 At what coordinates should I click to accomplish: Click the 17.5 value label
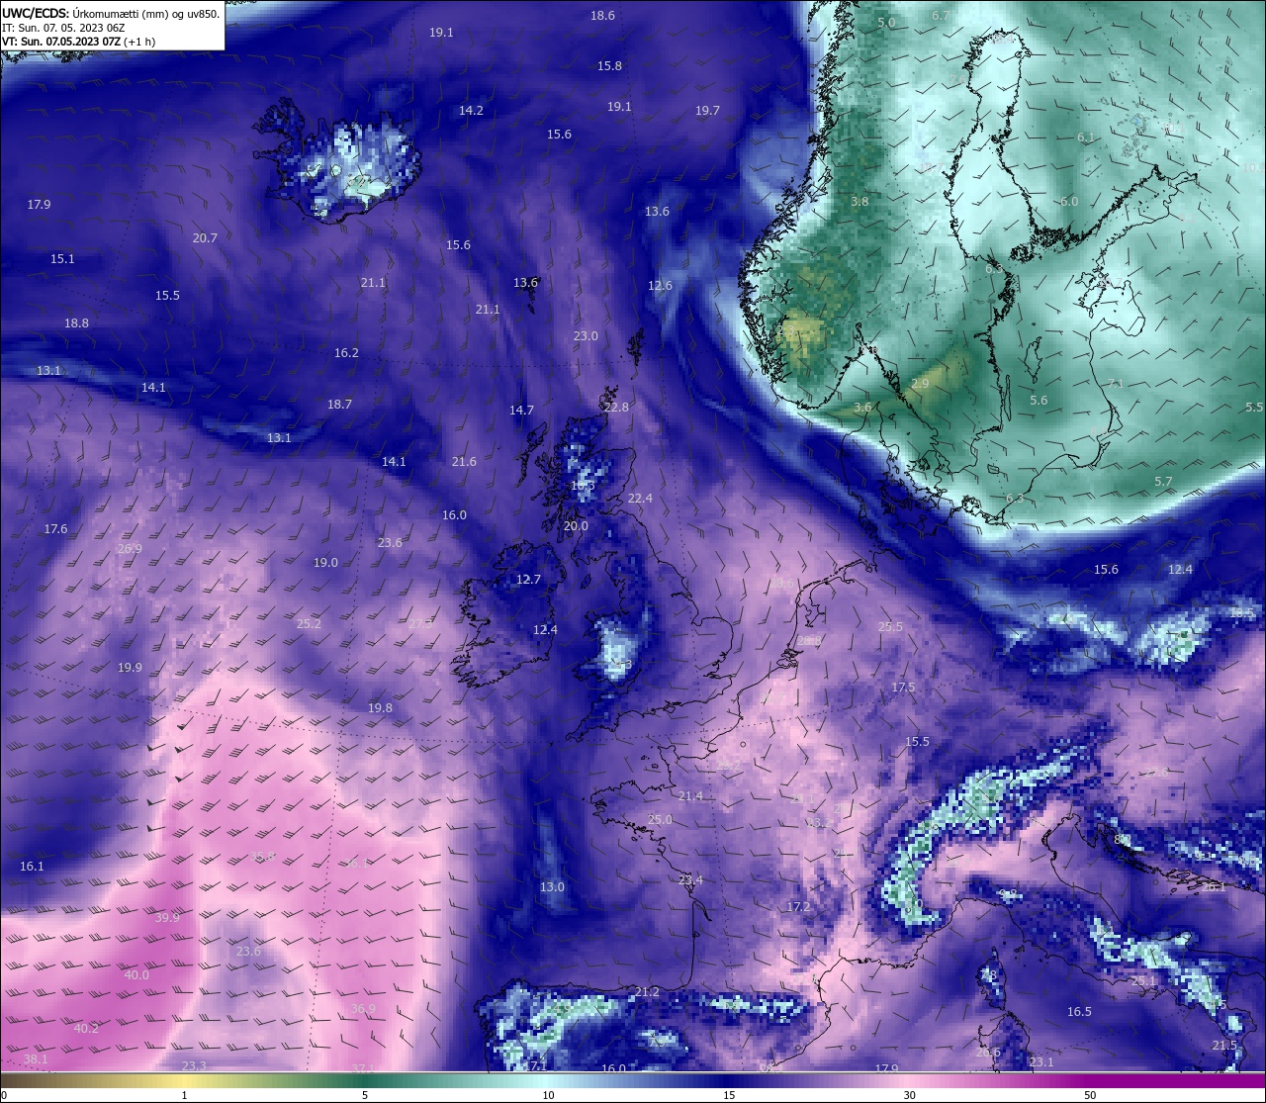pos(903,688)
